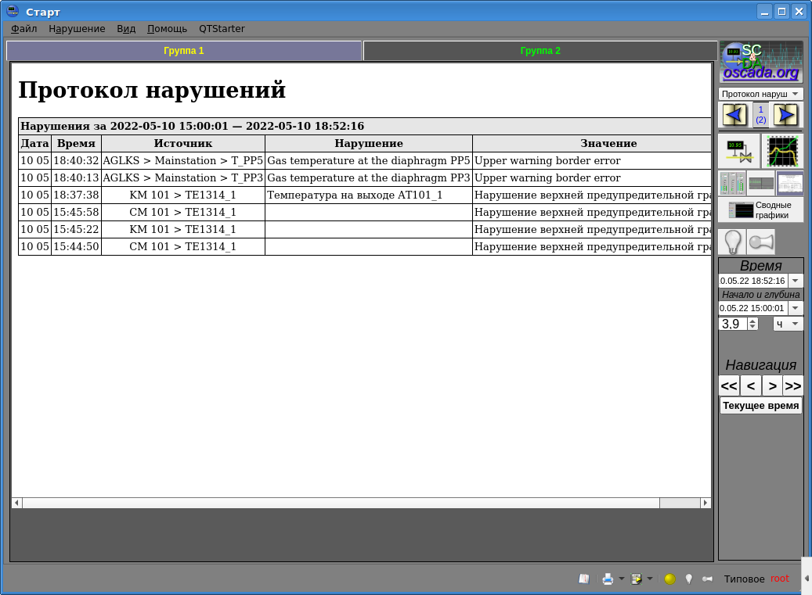Open the document protocol view thumbnail
The width and height of the screenshot is (812, 595).
(789, 183)
